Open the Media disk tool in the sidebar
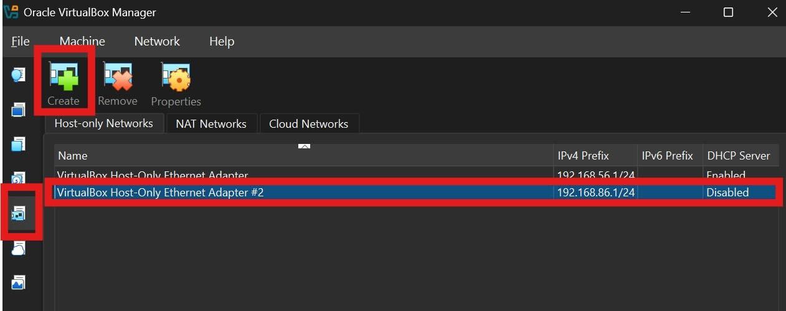 (18, 179)
